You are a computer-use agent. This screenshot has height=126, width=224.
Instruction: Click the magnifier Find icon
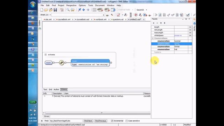(68, 10)
